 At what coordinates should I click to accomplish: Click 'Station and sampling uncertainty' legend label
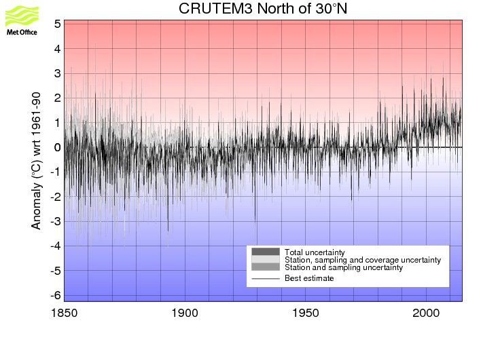344,267
